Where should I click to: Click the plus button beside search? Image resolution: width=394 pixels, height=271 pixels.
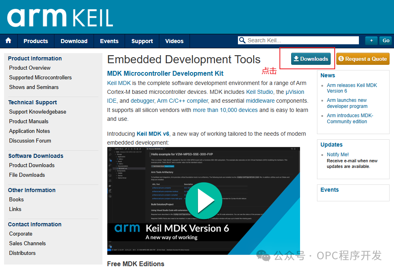pyautogui.click(x=371, y=40)
